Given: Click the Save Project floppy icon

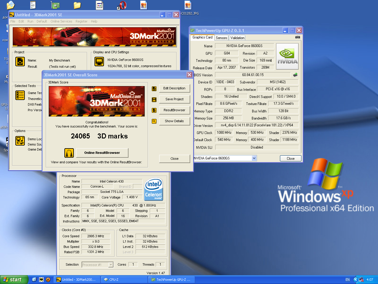Looking at the screenshot, I should pos(154,100).
